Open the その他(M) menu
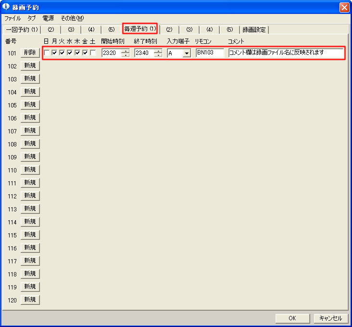 pyautogui.click(x=72, y=18)
